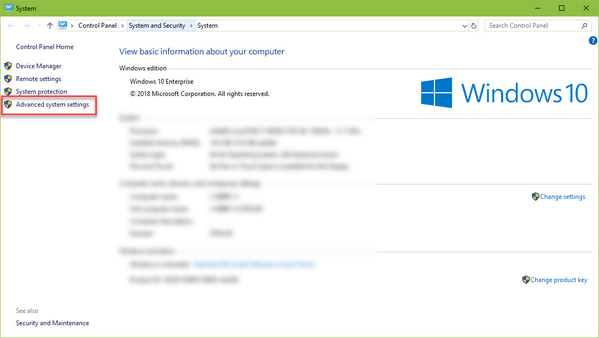Click the Back navigation arrow

coord(11,26)
